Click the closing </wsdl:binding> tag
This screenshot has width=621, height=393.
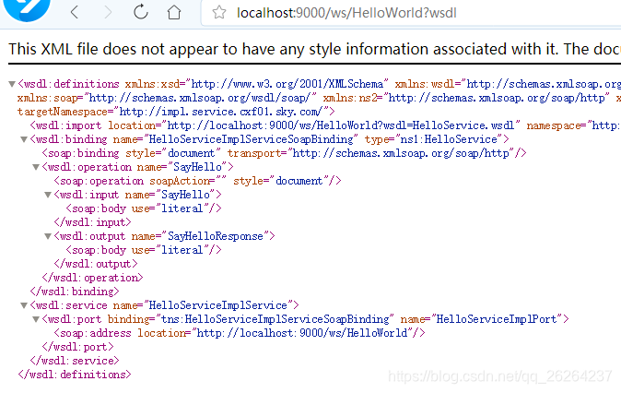[75, 292]
